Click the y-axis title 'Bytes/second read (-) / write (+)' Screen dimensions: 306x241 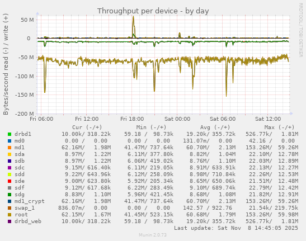[6, 64]
